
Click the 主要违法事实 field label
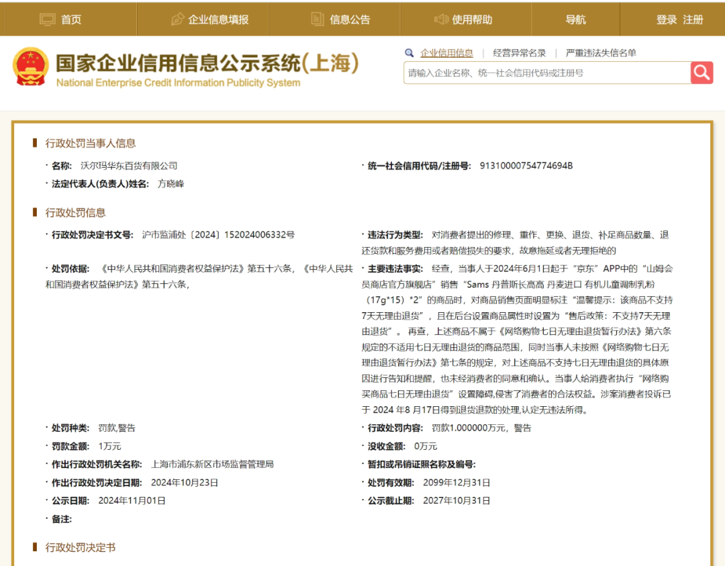(x=395, y=269)
